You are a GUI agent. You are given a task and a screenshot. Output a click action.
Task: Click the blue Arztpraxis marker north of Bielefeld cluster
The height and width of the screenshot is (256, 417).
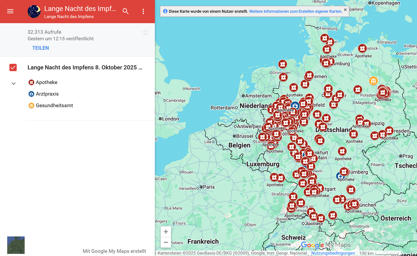(295, 106)
